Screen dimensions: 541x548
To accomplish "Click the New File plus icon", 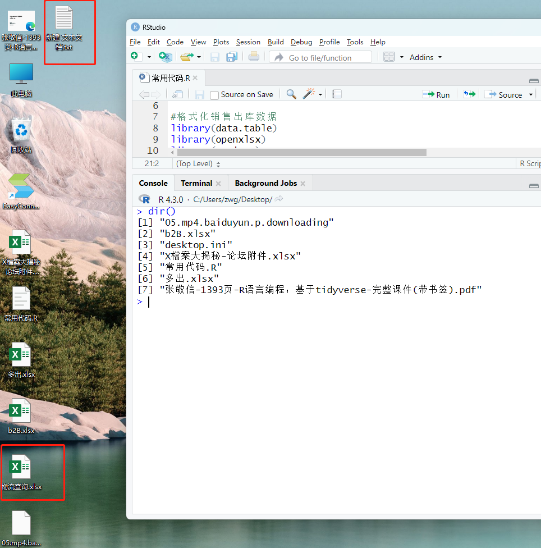I will click(135, 56).
